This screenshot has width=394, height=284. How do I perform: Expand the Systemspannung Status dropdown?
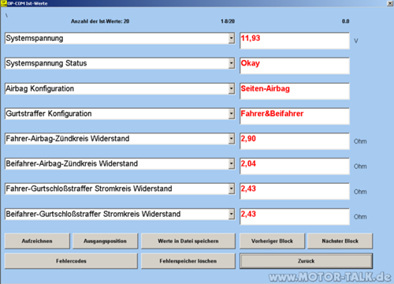click(x=232, y=63)
